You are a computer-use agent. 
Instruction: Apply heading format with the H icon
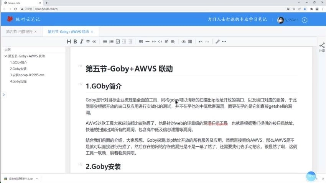click(69, 41)
